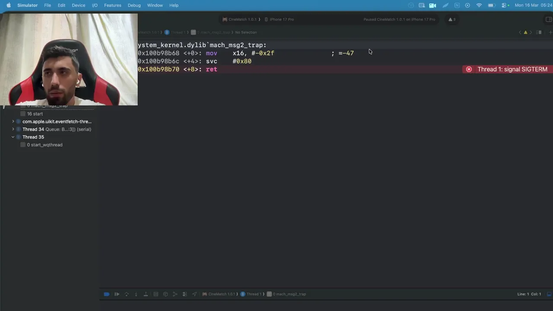
Task: Collapse the Thread 35 row
Action: tap(13, 137)
